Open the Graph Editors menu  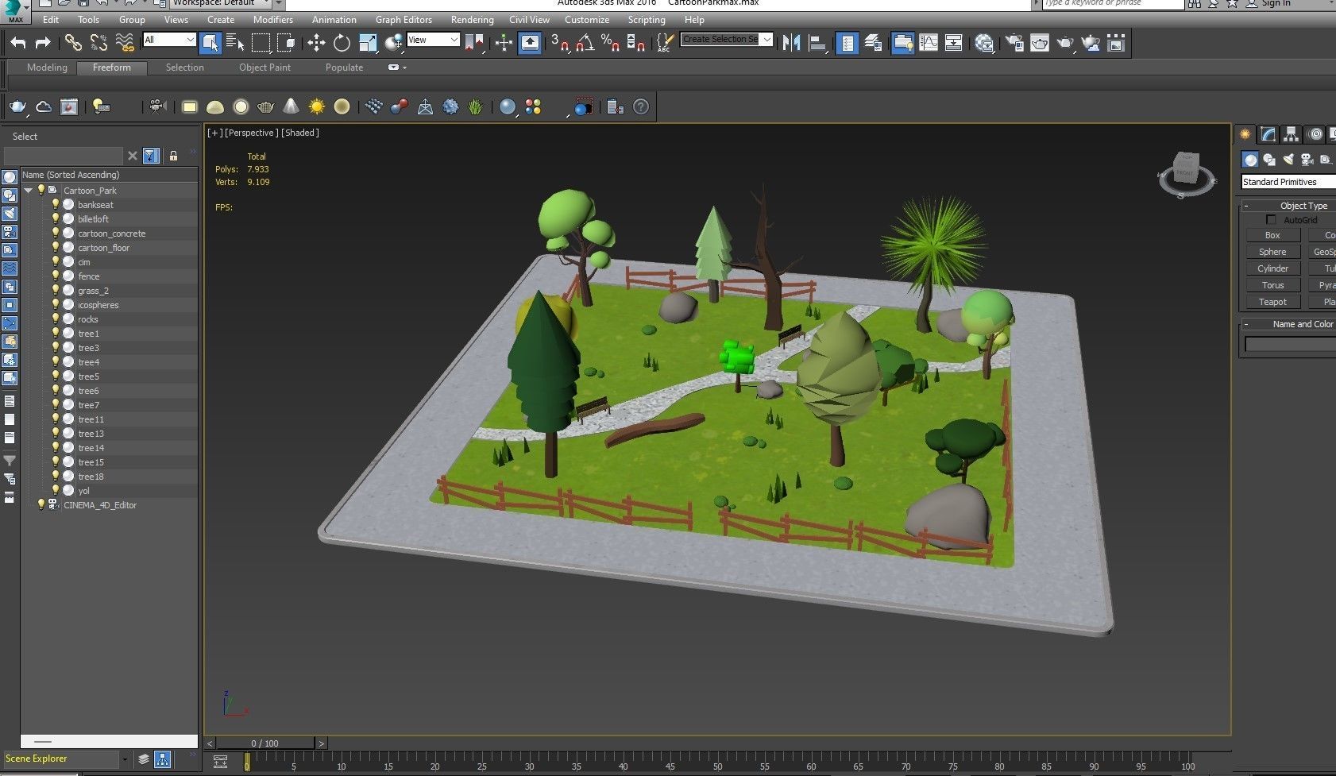point(404,20)
